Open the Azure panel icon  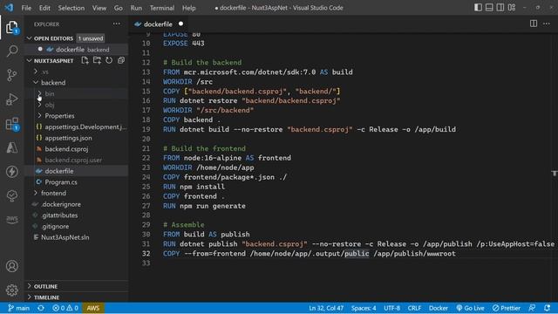point(12,147)
